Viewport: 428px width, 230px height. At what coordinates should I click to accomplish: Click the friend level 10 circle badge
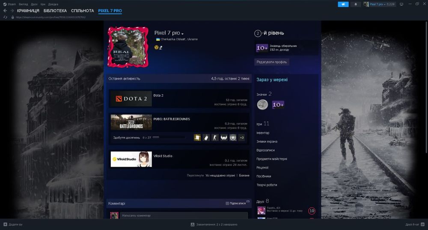[312, 211]
